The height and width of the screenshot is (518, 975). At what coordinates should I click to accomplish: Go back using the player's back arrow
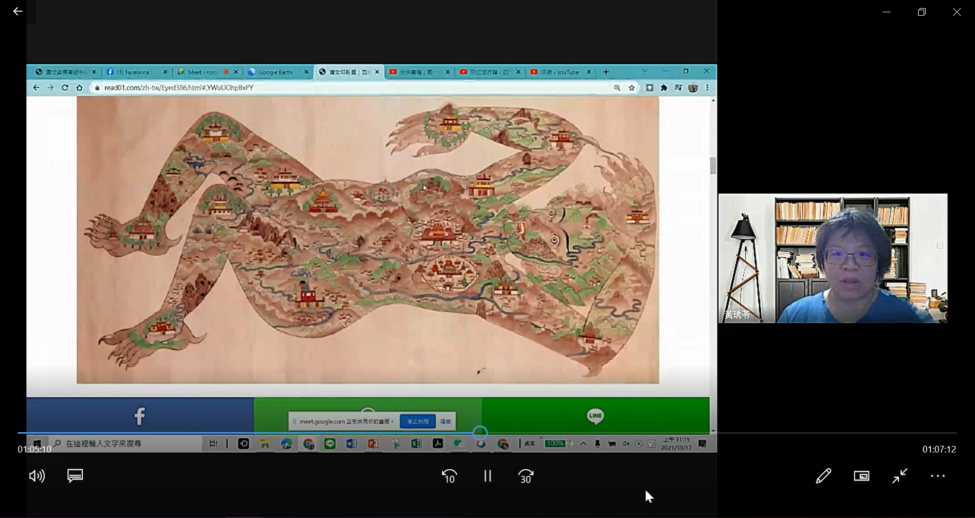click(18, 11)
